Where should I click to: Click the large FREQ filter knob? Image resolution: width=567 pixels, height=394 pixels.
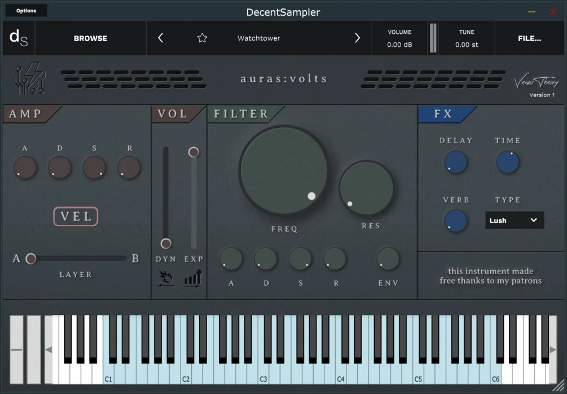click(x=284, y=170)
